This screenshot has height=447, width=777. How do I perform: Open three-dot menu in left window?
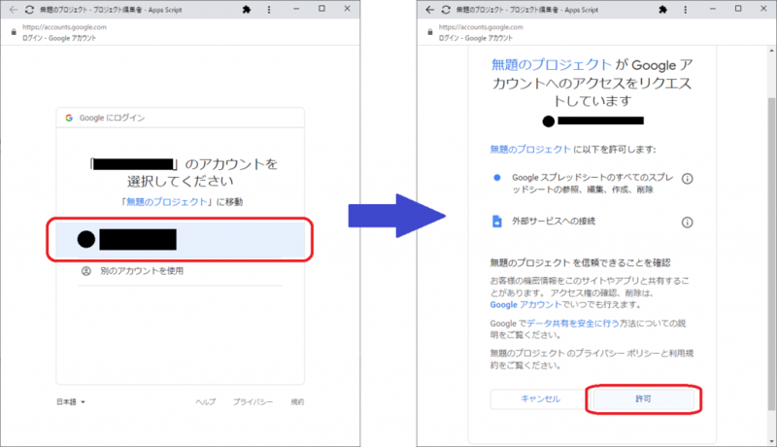point(269,10)
